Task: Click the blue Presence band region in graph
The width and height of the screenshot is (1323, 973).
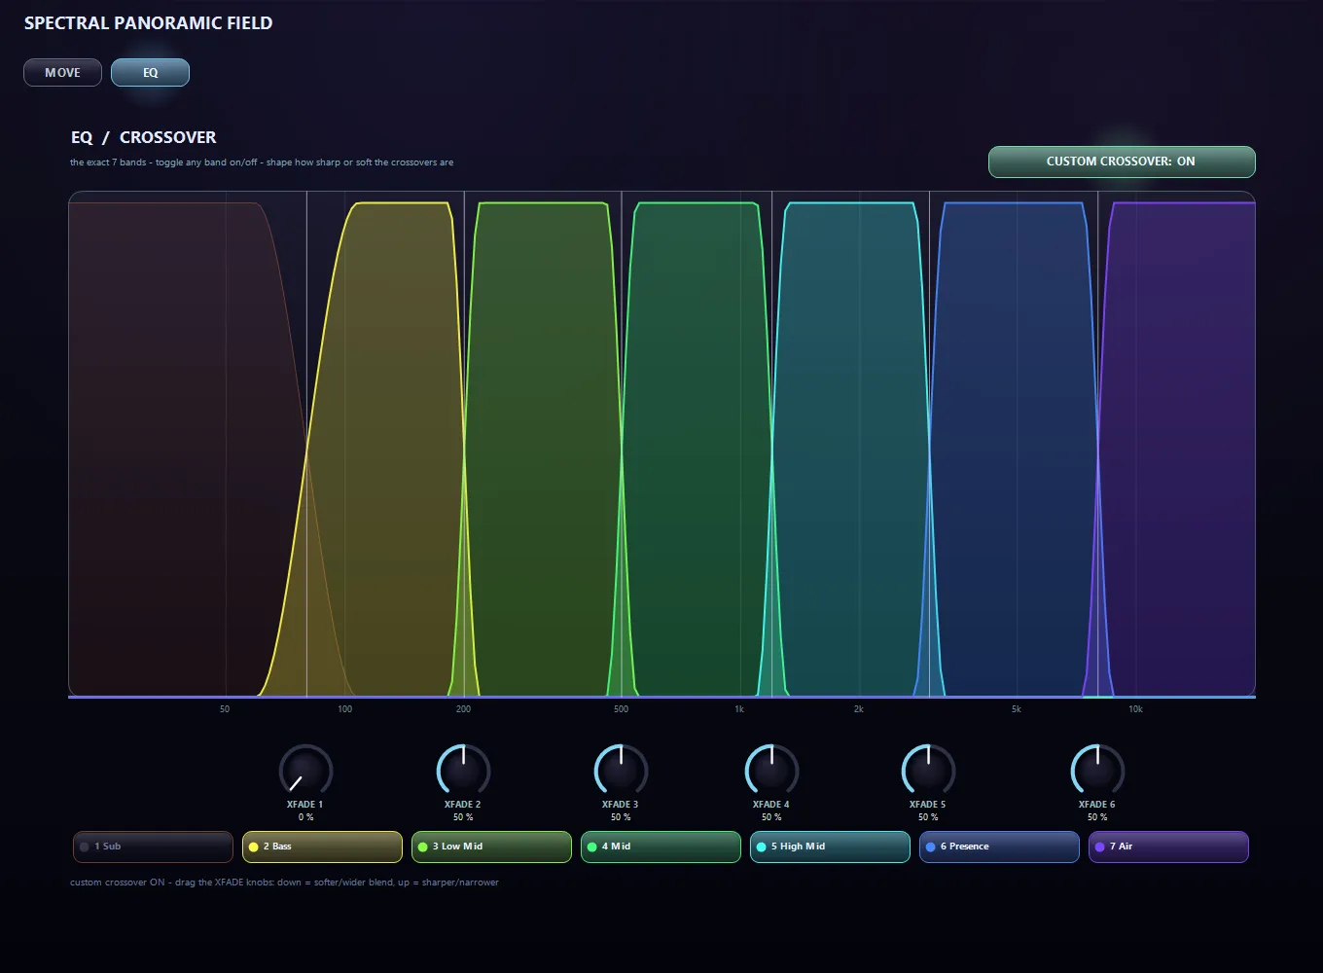Action: click(x=1012, y=448)
